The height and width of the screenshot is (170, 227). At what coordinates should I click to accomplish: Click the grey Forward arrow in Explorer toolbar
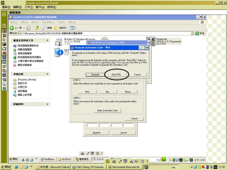point(28,28)
